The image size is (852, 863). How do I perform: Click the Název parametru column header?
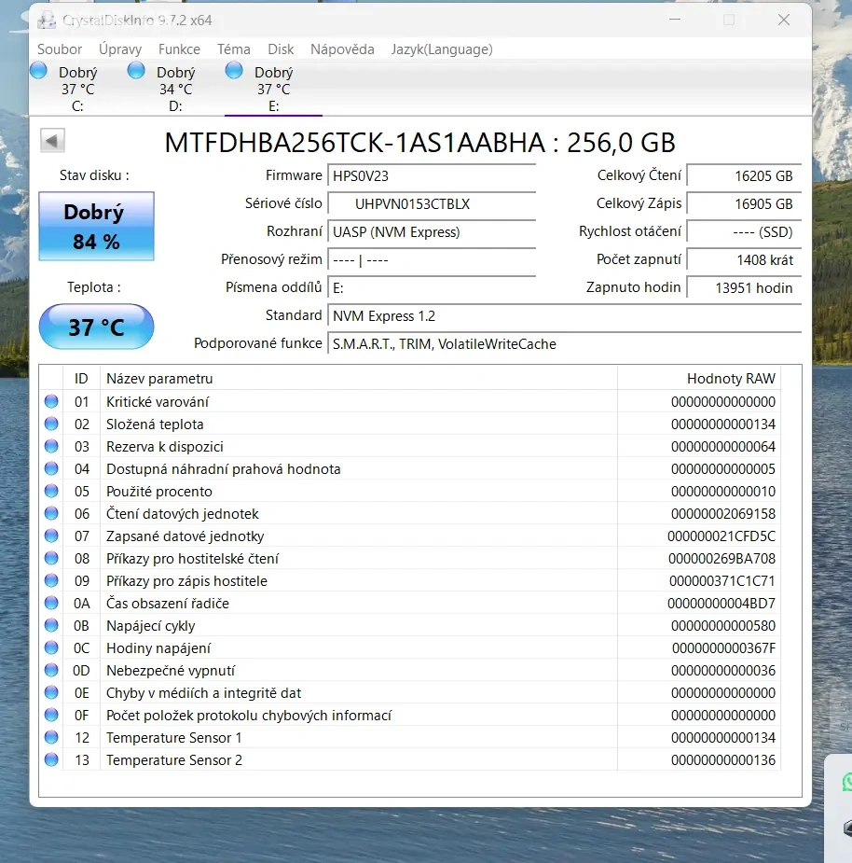(359, 379)
